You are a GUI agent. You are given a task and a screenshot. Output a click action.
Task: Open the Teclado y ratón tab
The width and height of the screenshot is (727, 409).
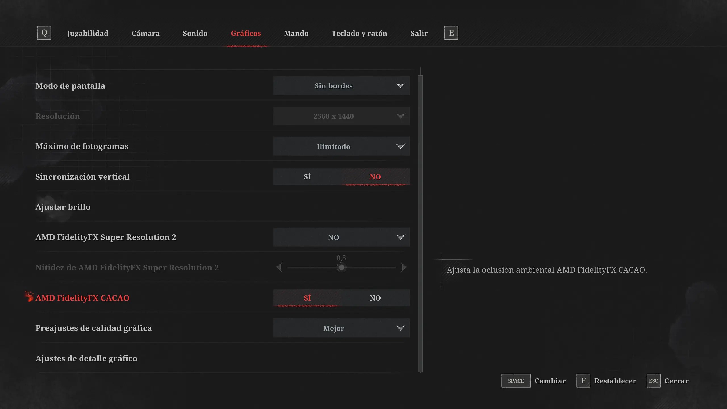click(x=359, y=33)
